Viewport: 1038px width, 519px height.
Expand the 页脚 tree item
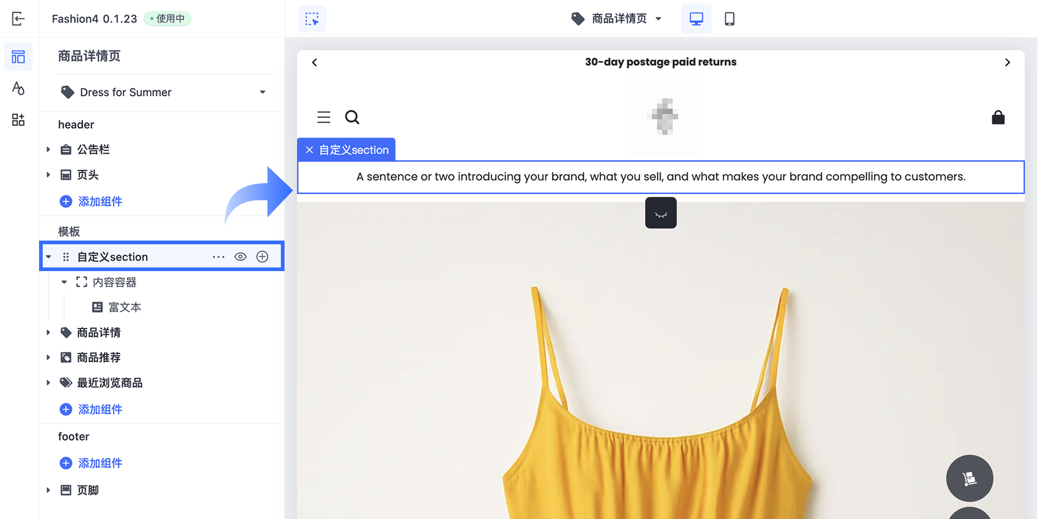[48, 490]
